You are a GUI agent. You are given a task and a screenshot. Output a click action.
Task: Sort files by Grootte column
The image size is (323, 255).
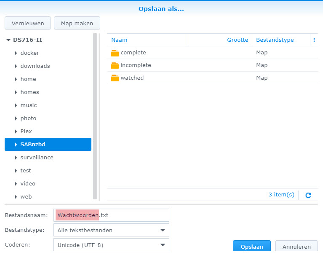coord(238,40)
